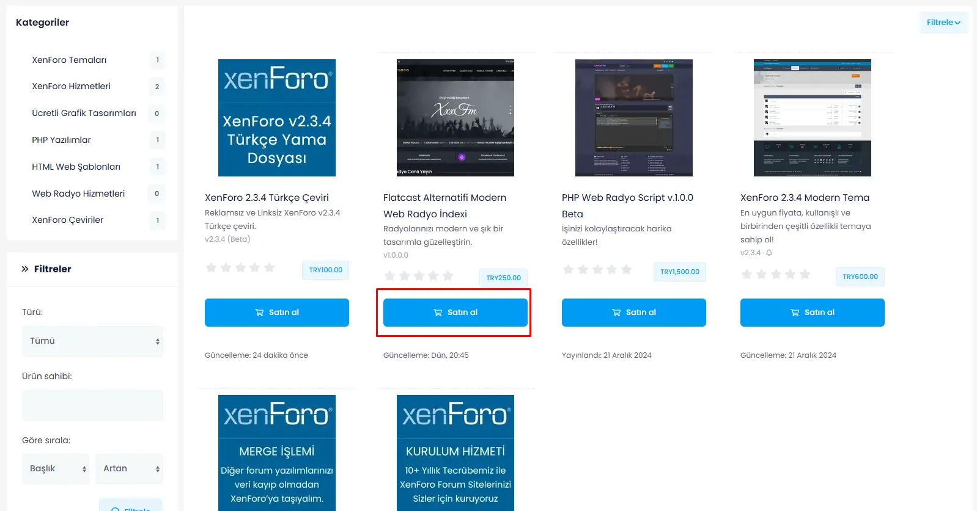Open PHP Web Radyo Script v.1.0.0 Beta title
This screenshot has width=977, height=511.
click(627, 206)
